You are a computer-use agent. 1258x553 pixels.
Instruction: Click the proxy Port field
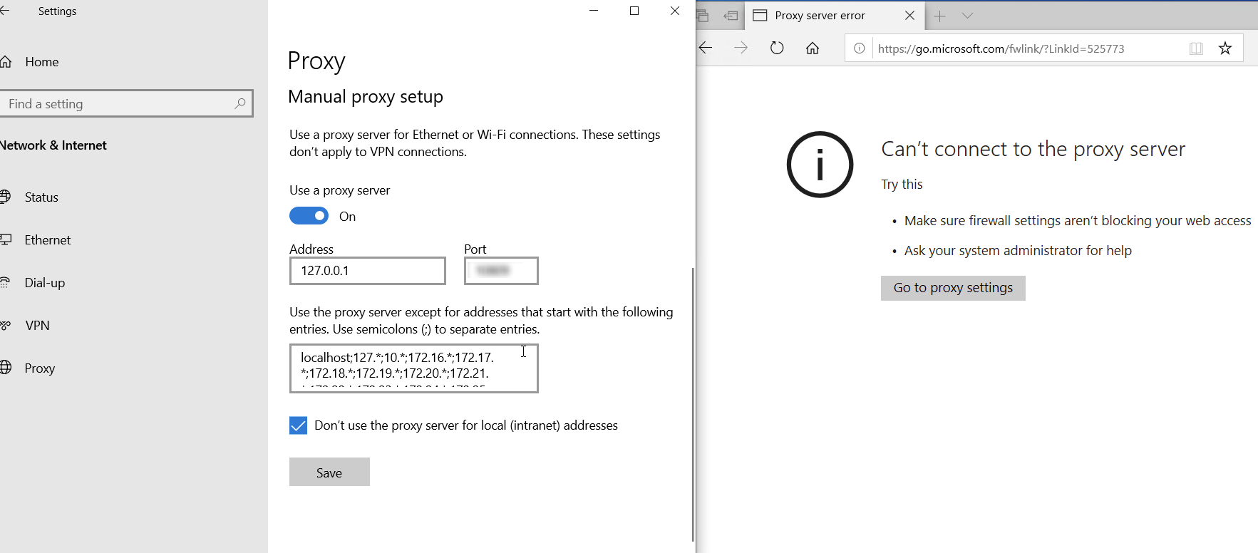pos(501,271)
